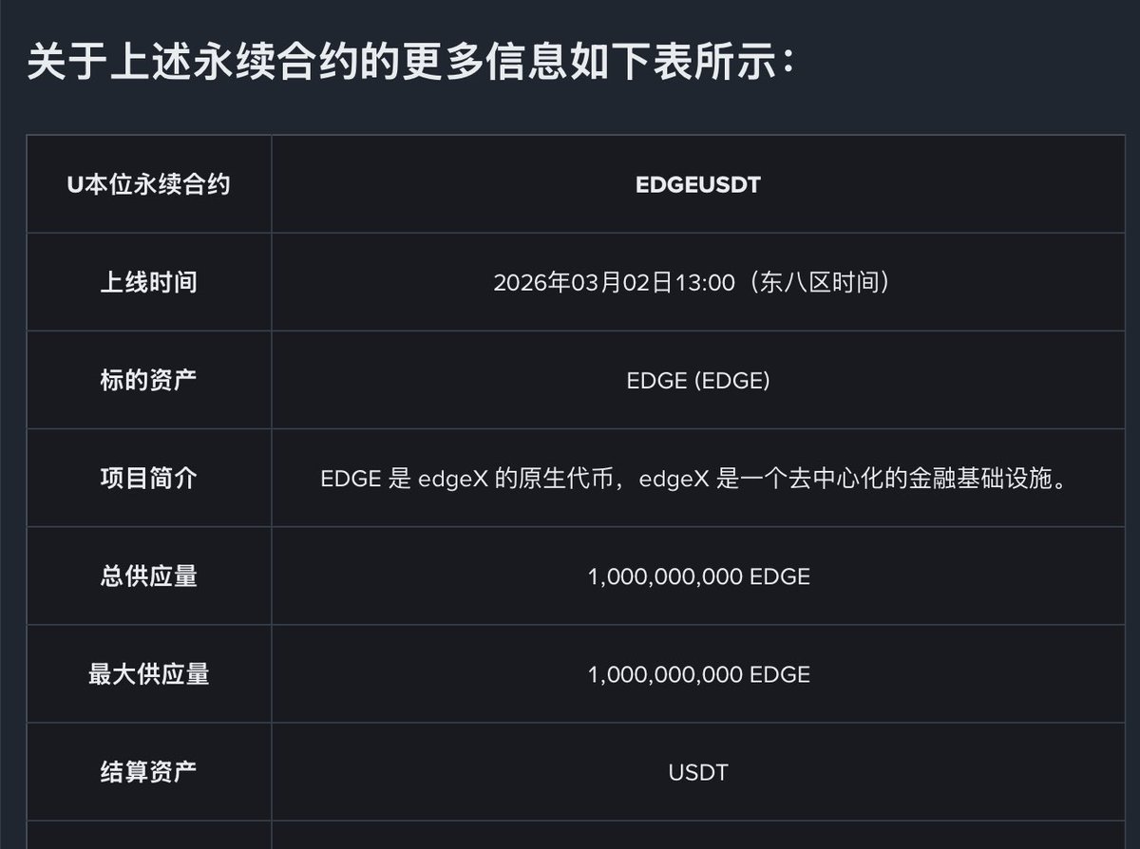The image size is (1140, 849).
Task: Click the 总供应量 value 1,000,000,000 EDGE
Action: (x=698, y=576)
